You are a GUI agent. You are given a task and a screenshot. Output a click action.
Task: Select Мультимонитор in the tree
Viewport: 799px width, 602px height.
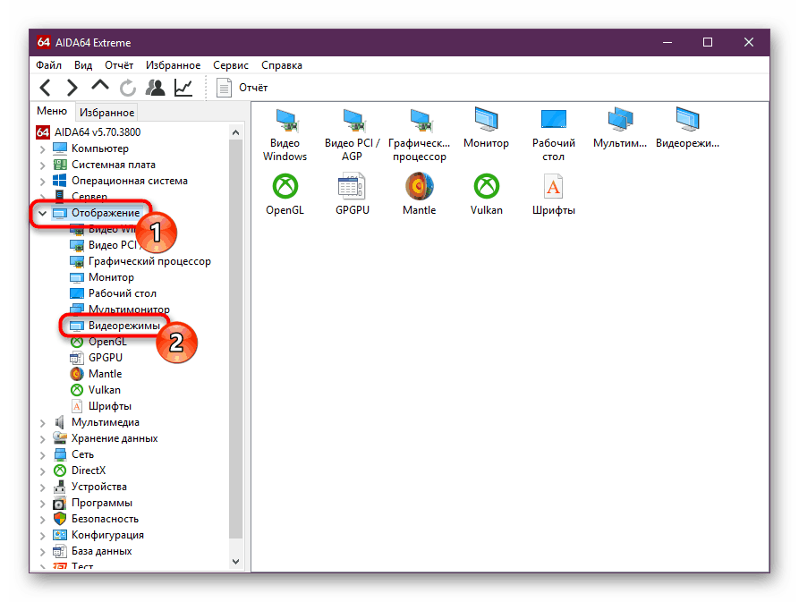[120, 309]
